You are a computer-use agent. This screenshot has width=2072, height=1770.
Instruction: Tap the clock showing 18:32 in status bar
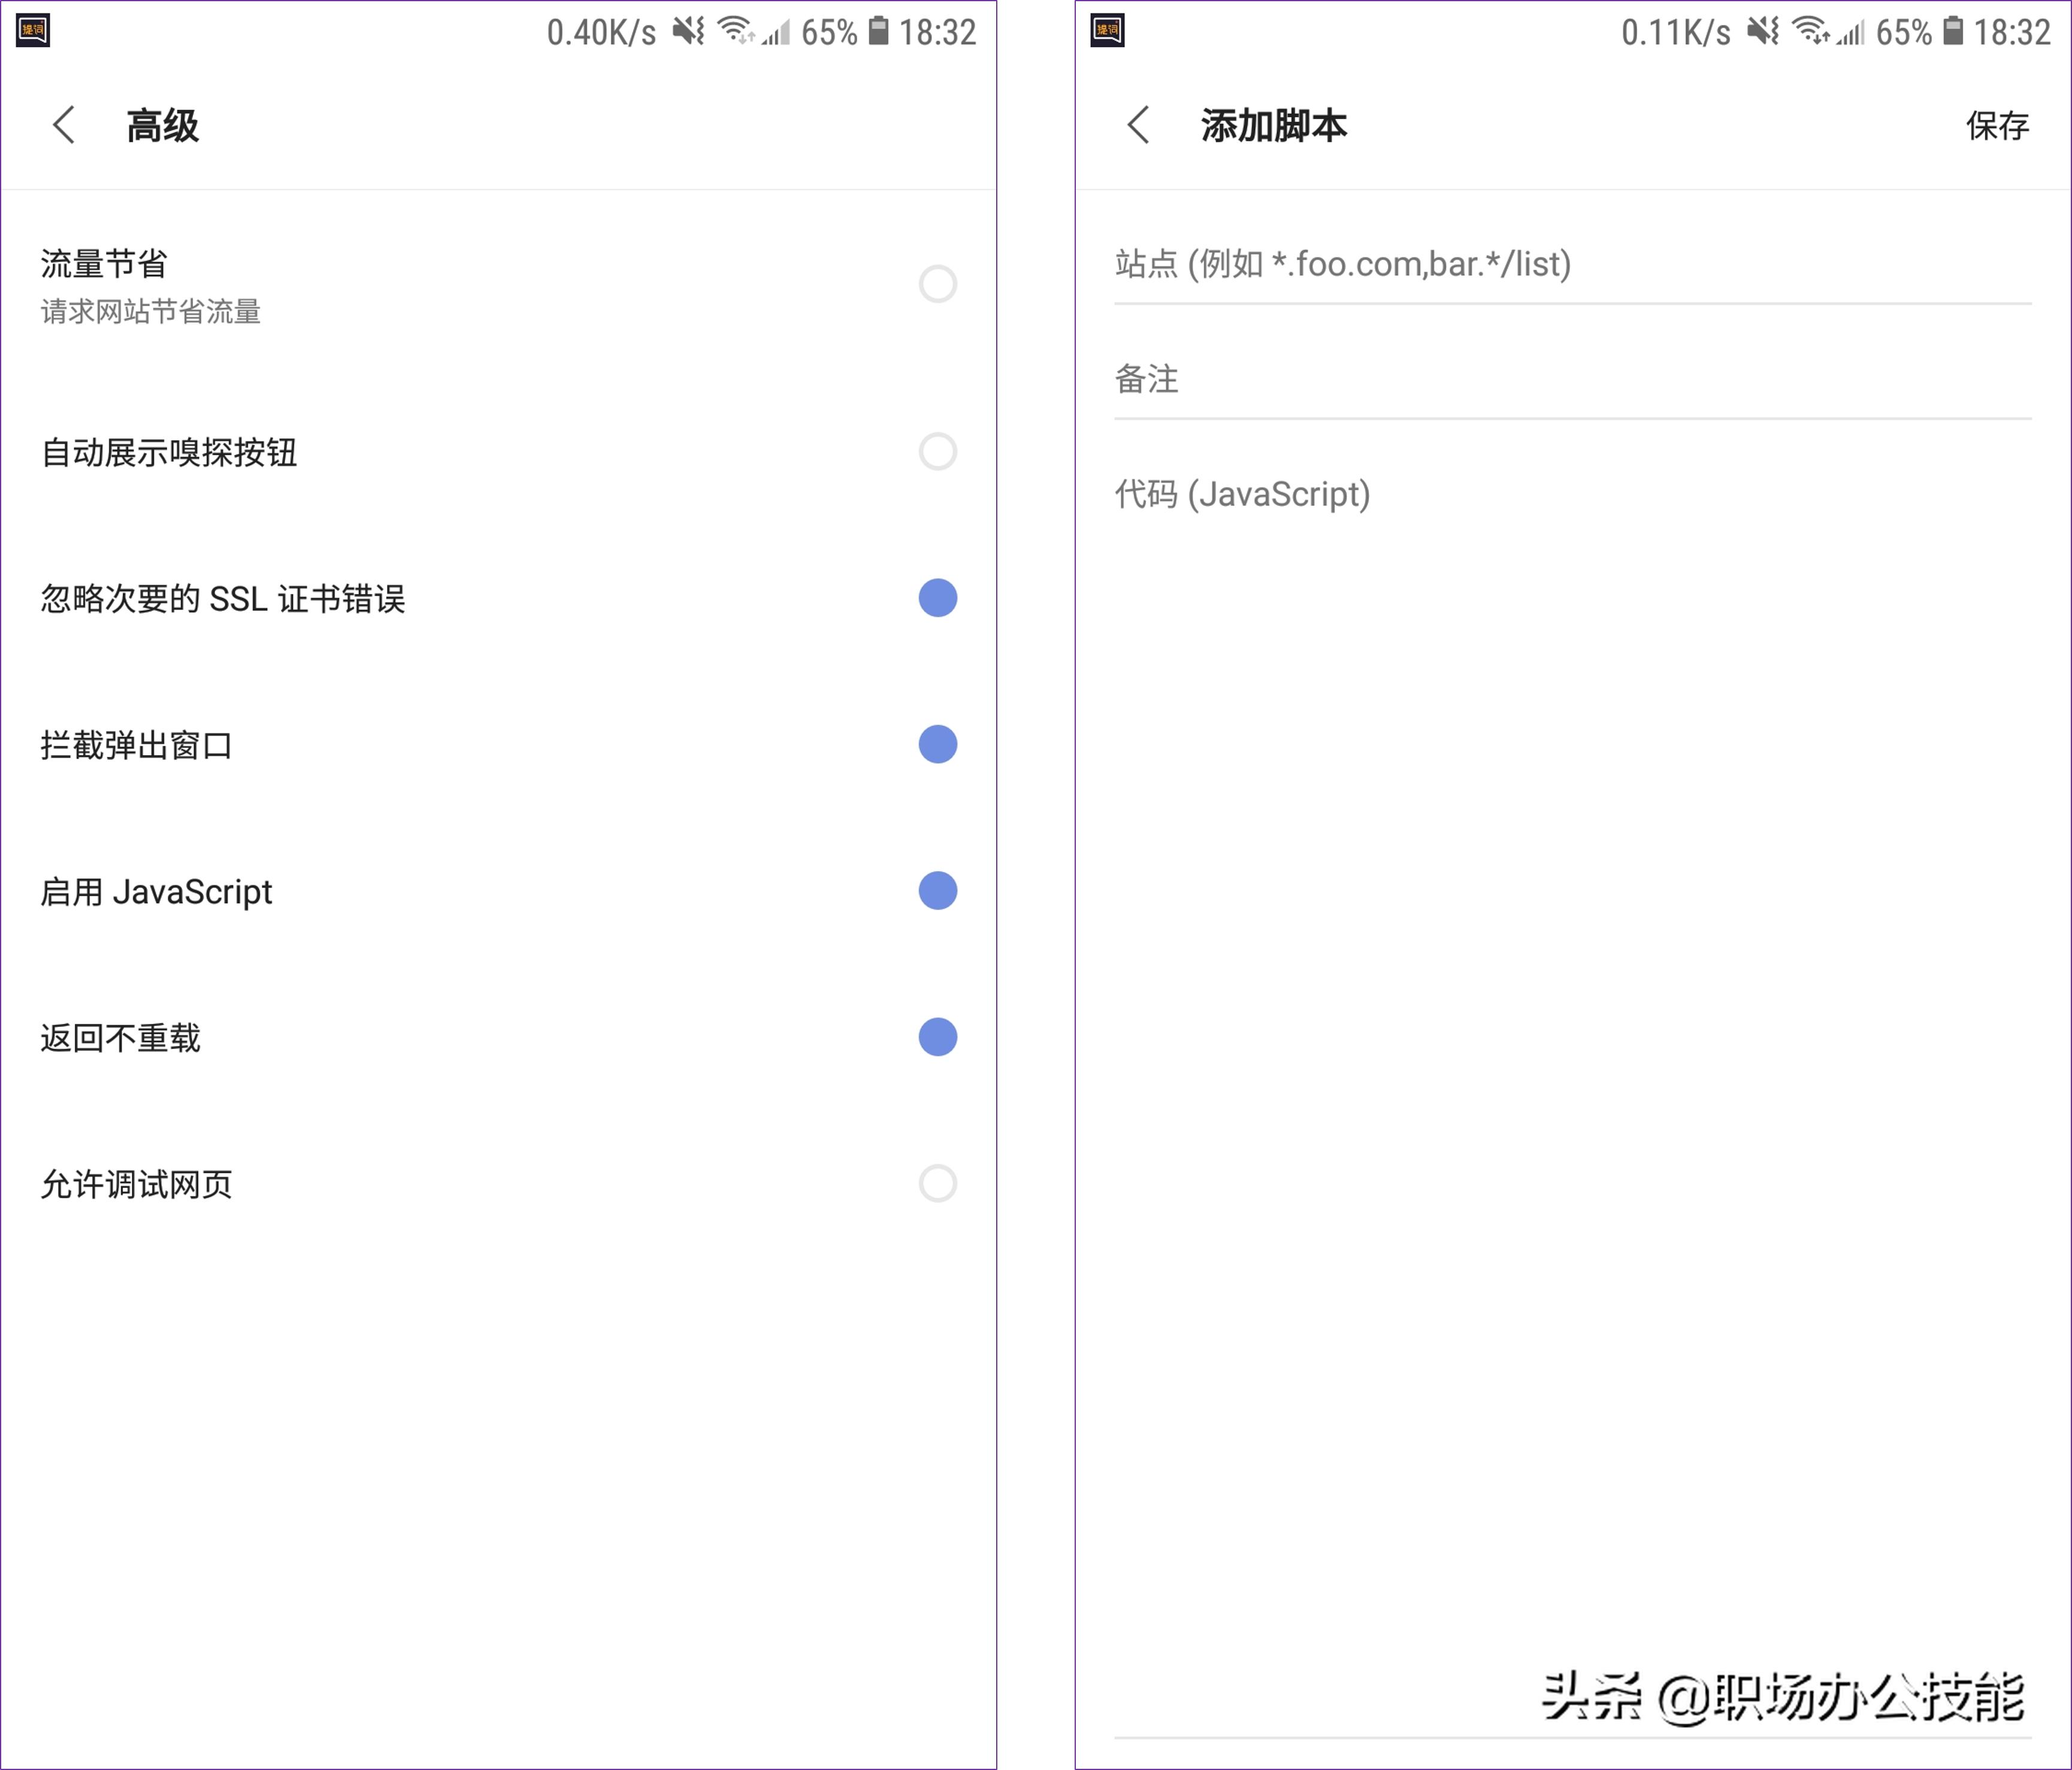coord(938,32)
